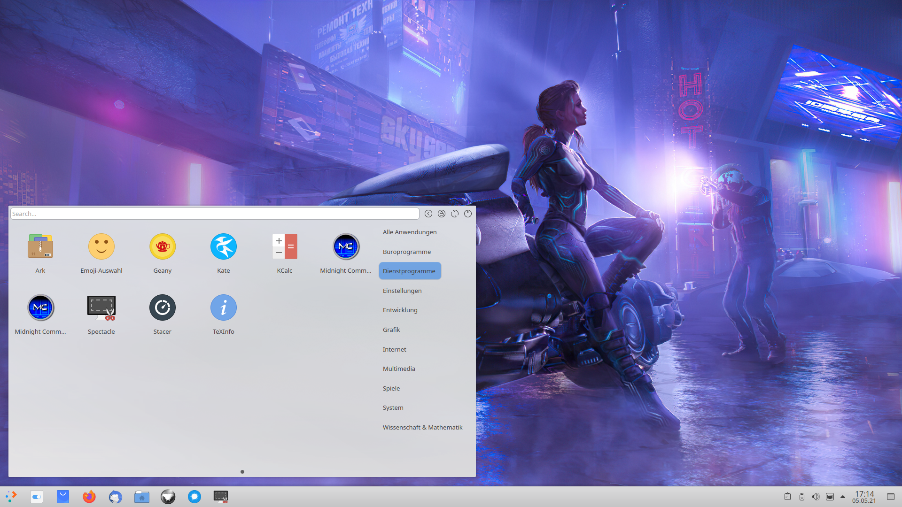This screenshot has height=507, width=902.
Task: Launch Firefox from the taskbar
Action: click(89, 497)
